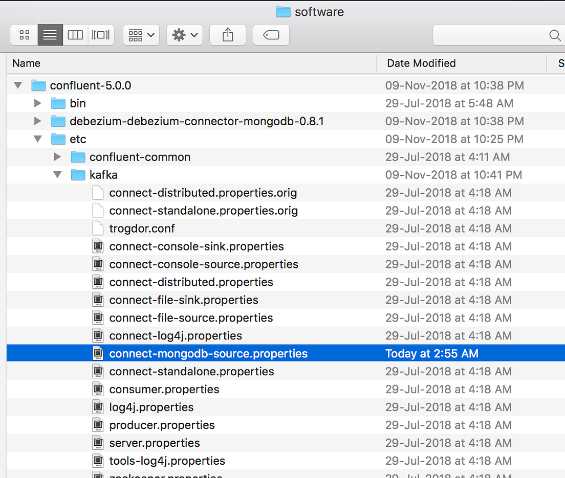565x478 pixels.
Task: Collapse the confluent-5.0.0 folder disclosure triangle
Action: pyautogui.click(x=17, y=85)
